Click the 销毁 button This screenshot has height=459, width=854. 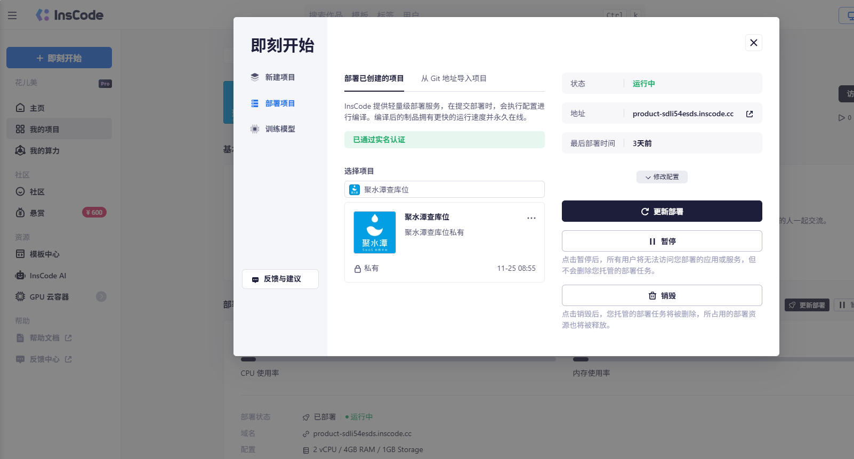662,295
